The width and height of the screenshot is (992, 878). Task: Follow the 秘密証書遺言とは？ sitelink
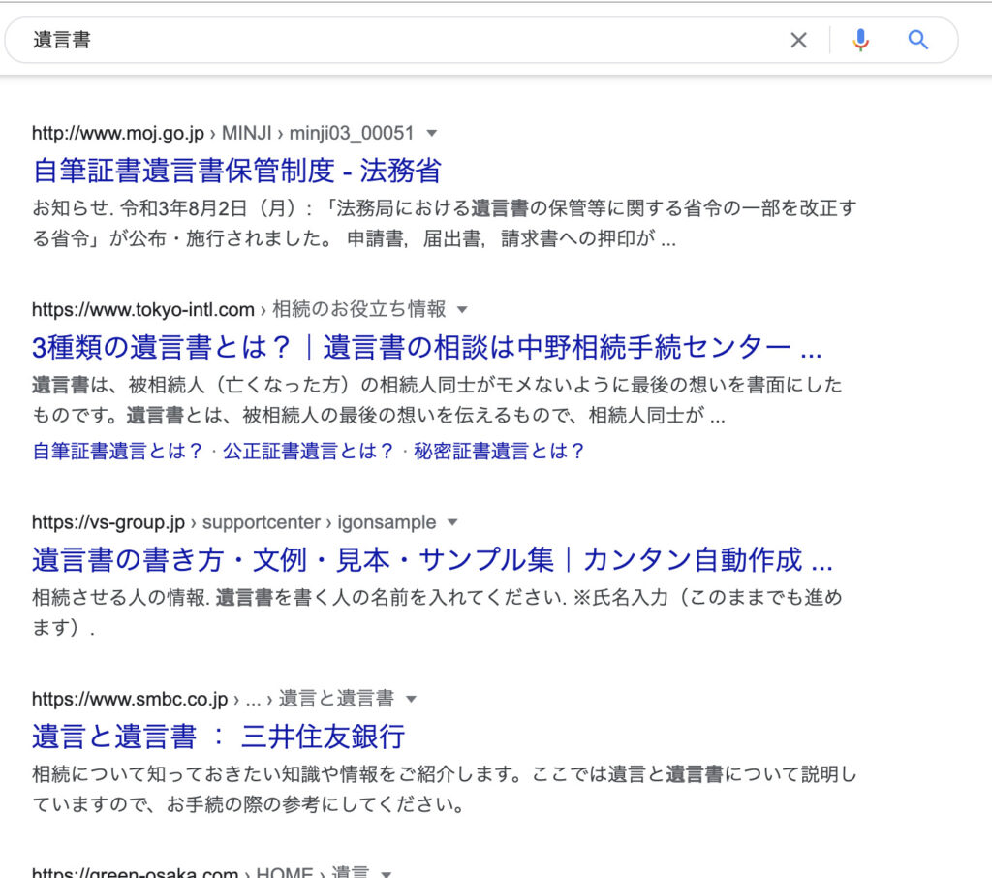499,452
